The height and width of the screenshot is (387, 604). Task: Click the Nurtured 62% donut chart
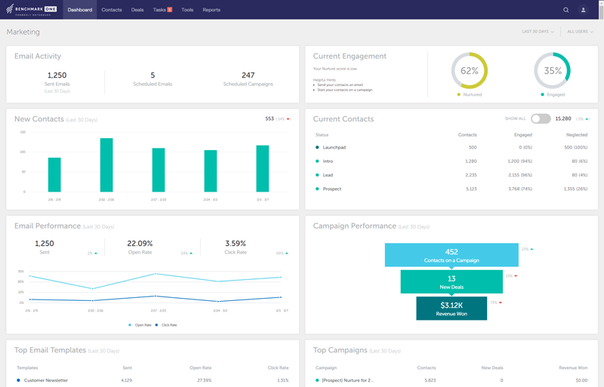(470, 71)
